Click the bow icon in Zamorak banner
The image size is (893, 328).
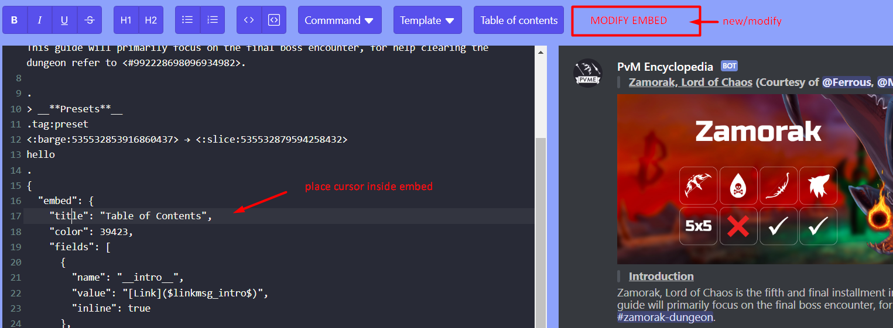tap(699, 185)
